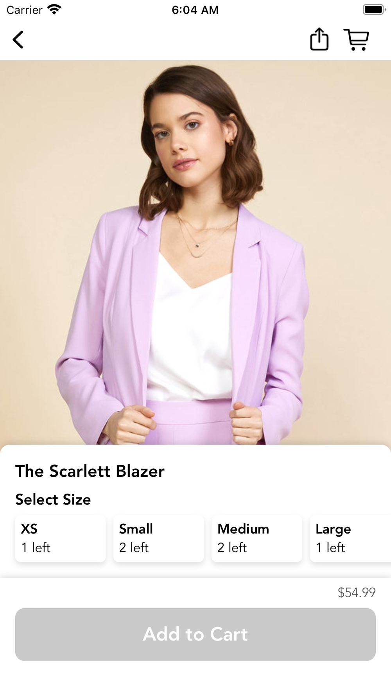
Task: Tap the 6:04 AM clock
Action: click(195, 10)
